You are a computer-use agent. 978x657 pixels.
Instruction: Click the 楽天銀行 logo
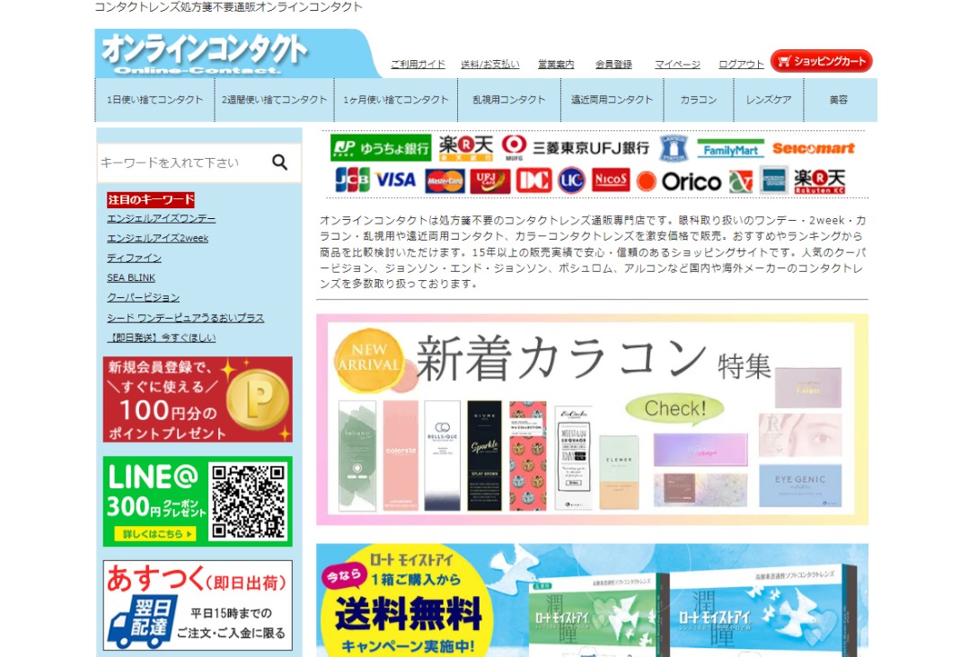pyautogui.click(x=466, y=148)
